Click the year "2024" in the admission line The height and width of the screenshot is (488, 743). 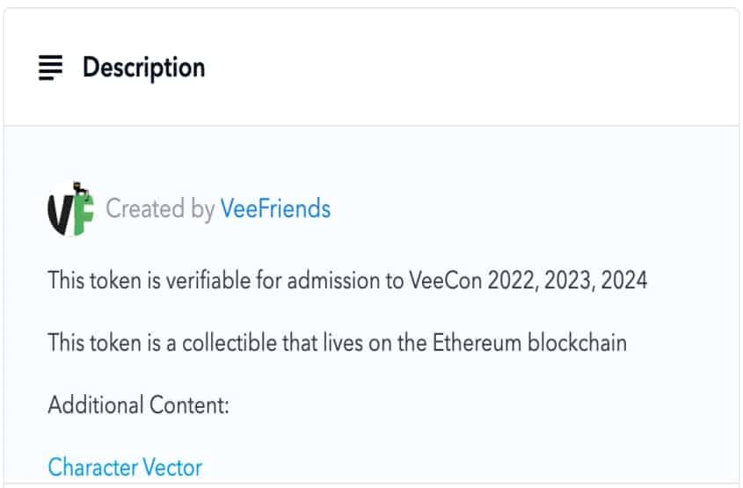click(624, 280)
